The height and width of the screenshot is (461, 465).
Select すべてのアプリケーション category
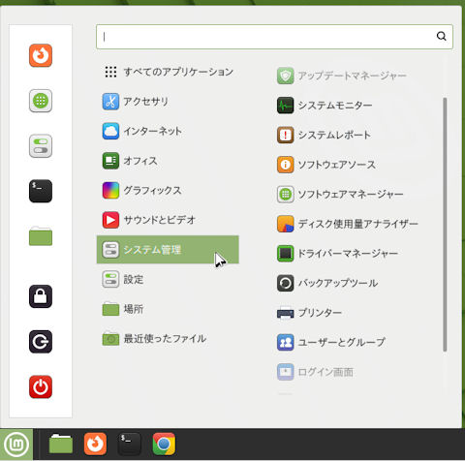pyautogui.click(x=168, y=72)
